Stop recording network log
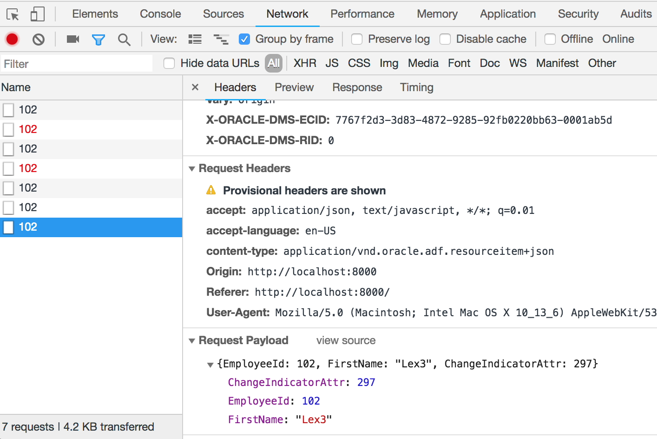The image size is (657, 439). 12,39
